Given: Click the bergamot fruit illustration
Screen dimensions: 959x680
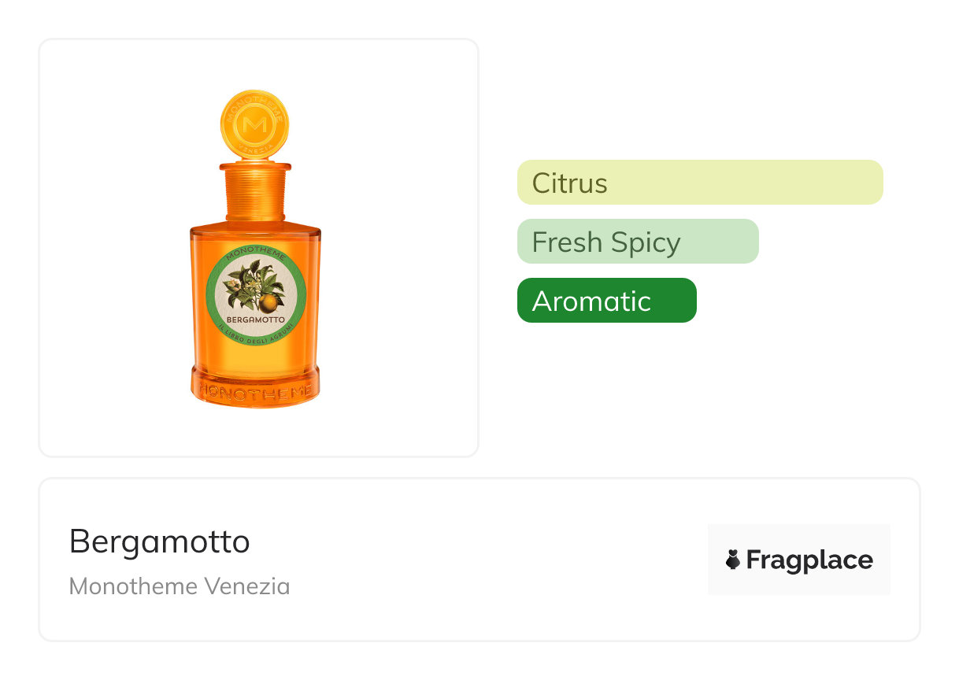Looking at the screenshot, I should [x=270, y=302].
